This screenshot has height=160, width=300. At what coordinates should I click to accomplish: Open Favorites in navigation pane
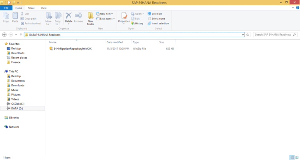pyautogui.click(x=12, y=44)
